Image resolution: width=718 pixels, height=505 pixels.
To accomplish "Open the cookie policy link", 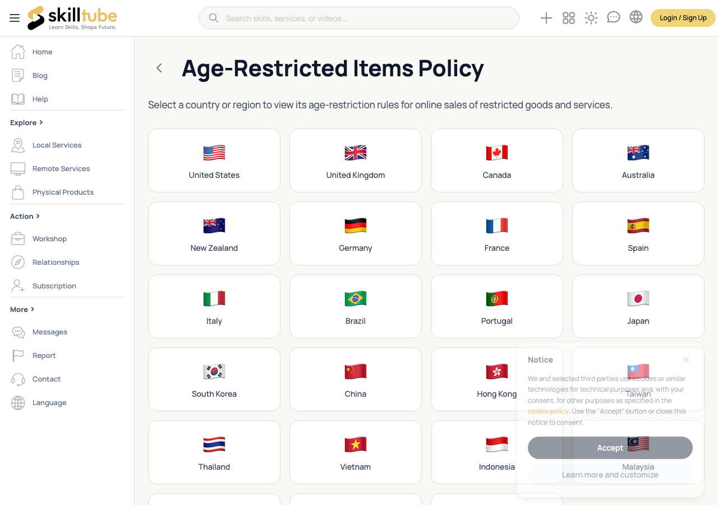I will [548, 411].
